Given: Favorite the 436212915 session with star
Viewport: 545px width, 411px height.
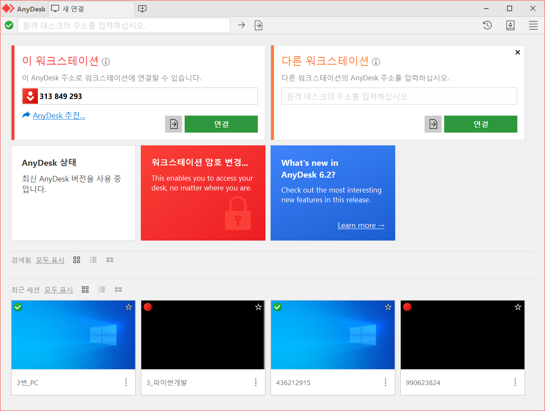Looking at the screenshot, I should (x=388, y=307).
